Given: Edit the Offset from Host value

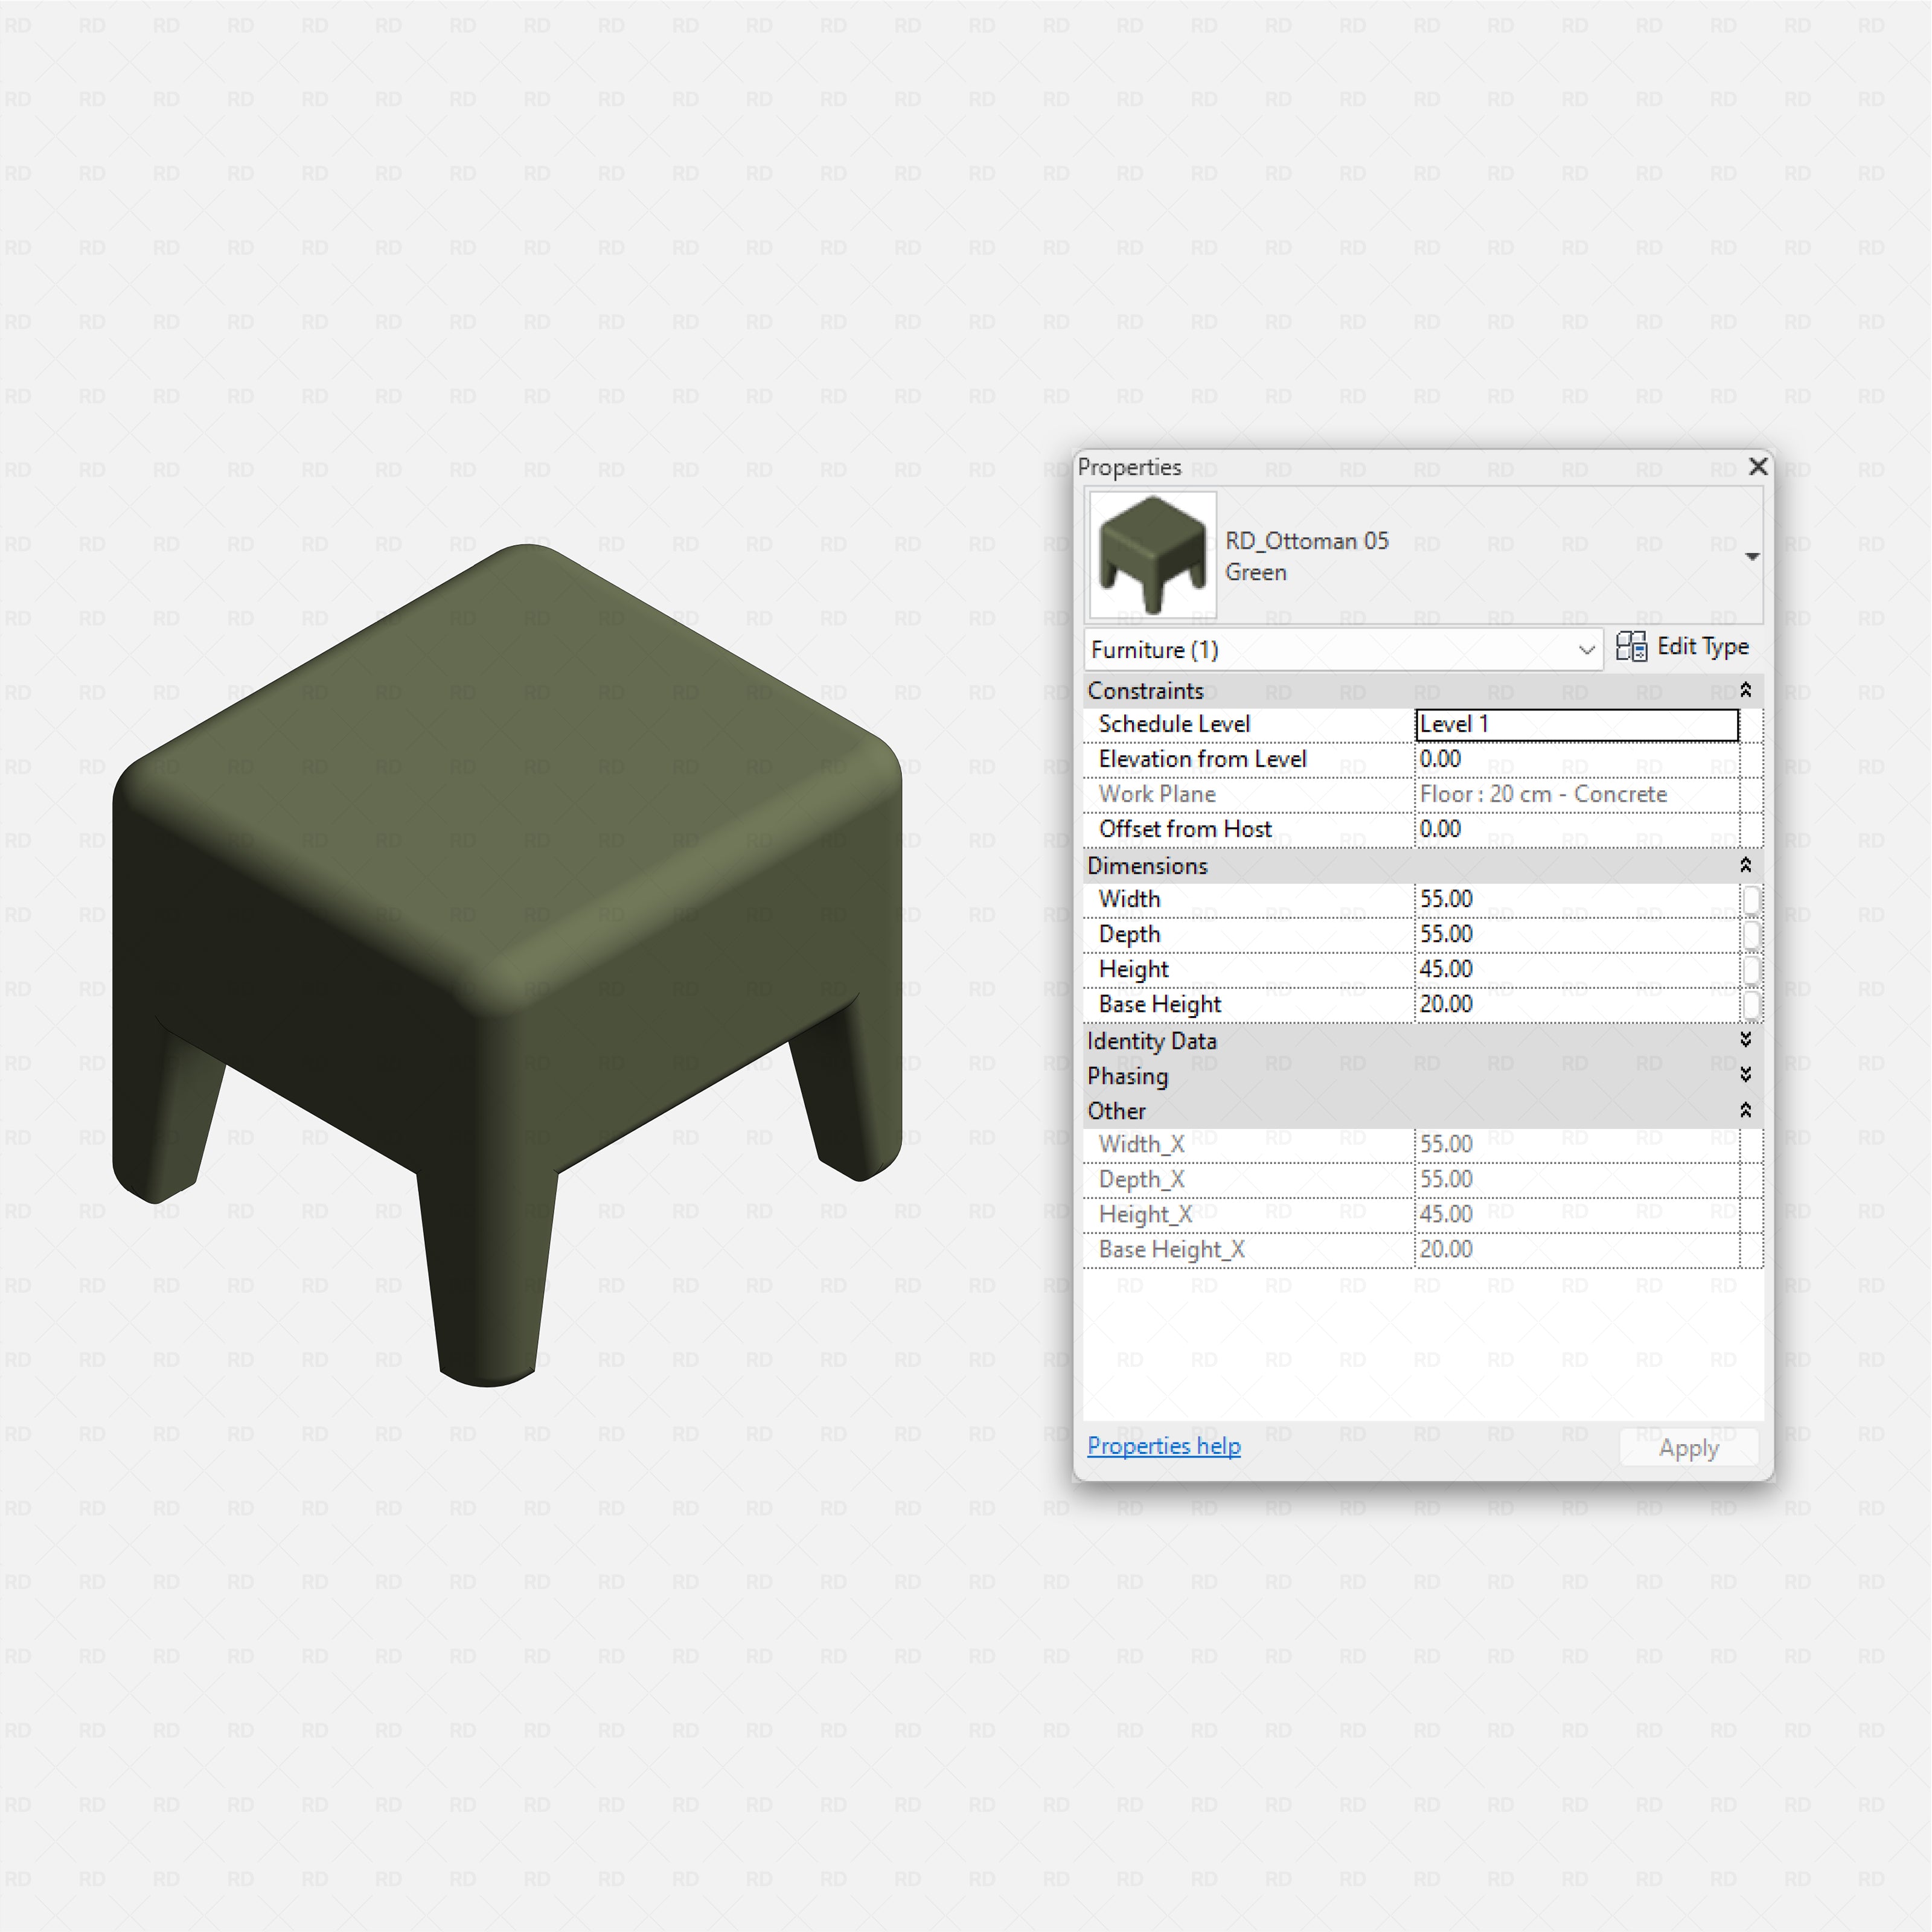Looking at the screenshot, I should 1576,829.
